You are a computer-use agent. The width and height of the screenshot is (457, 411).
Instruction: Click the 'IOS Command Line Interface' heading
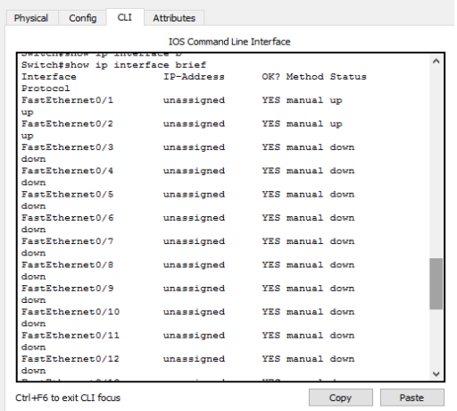click(x=229, y=42)
